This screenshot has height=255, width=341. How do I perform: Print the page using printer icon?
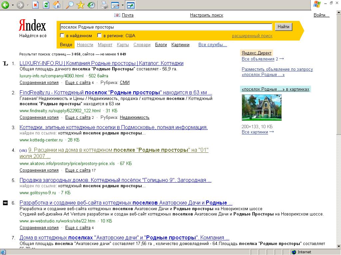tap(104, 5)
